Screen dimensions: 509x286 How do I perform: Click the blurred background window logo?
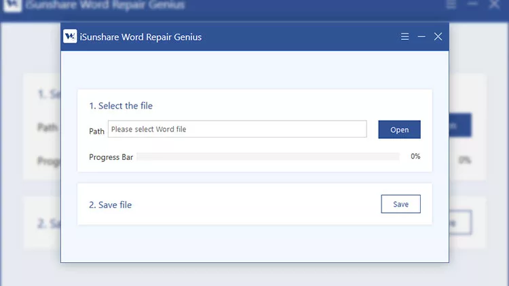click(x=12, y=5)
